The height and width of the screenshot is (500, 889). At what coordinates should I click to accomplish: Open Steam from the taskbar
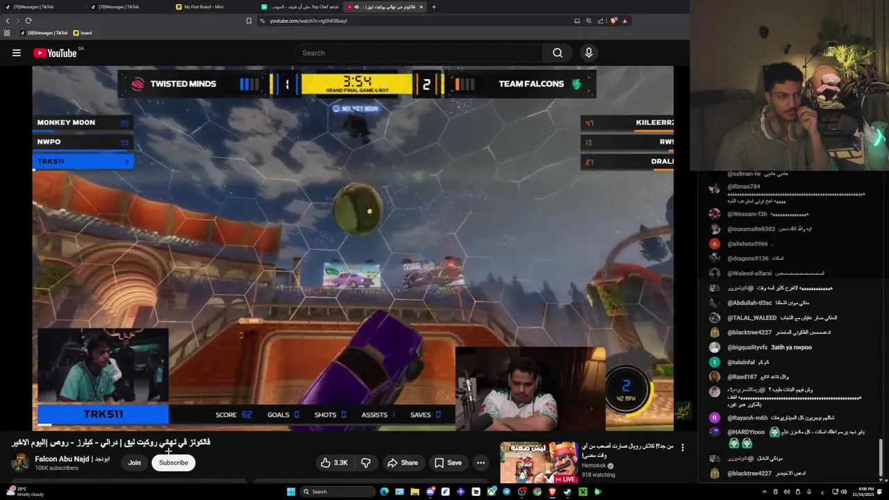coord(567,492)
